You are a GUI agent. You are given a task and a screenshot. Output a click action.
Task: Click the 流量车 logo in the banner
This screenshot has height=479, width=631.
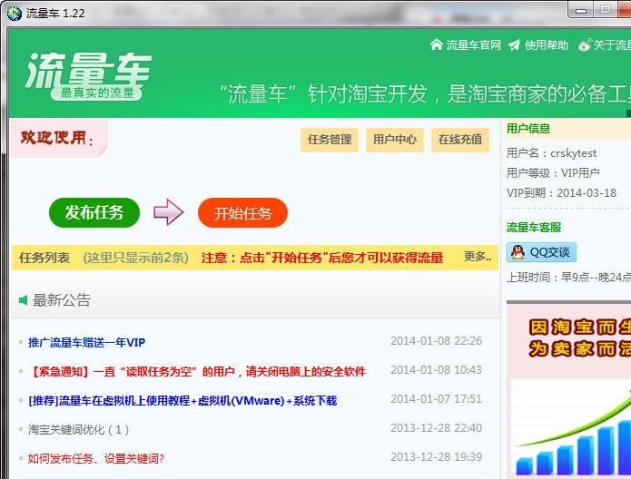88,74
